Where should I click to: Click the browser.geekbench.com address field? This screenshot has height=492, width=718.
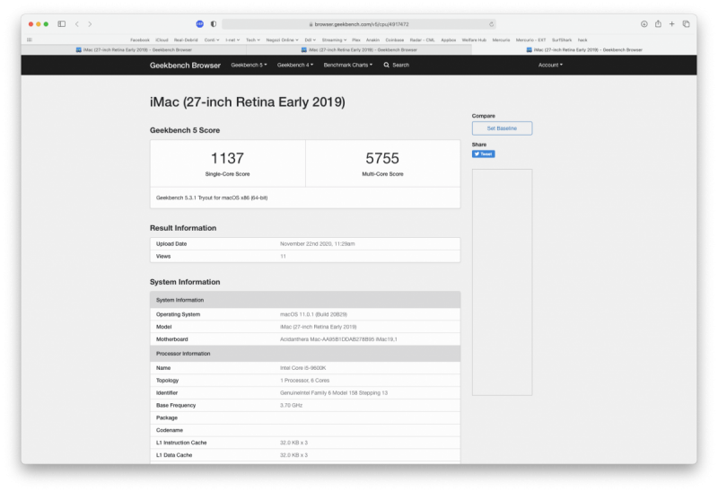tap(358, 24)
